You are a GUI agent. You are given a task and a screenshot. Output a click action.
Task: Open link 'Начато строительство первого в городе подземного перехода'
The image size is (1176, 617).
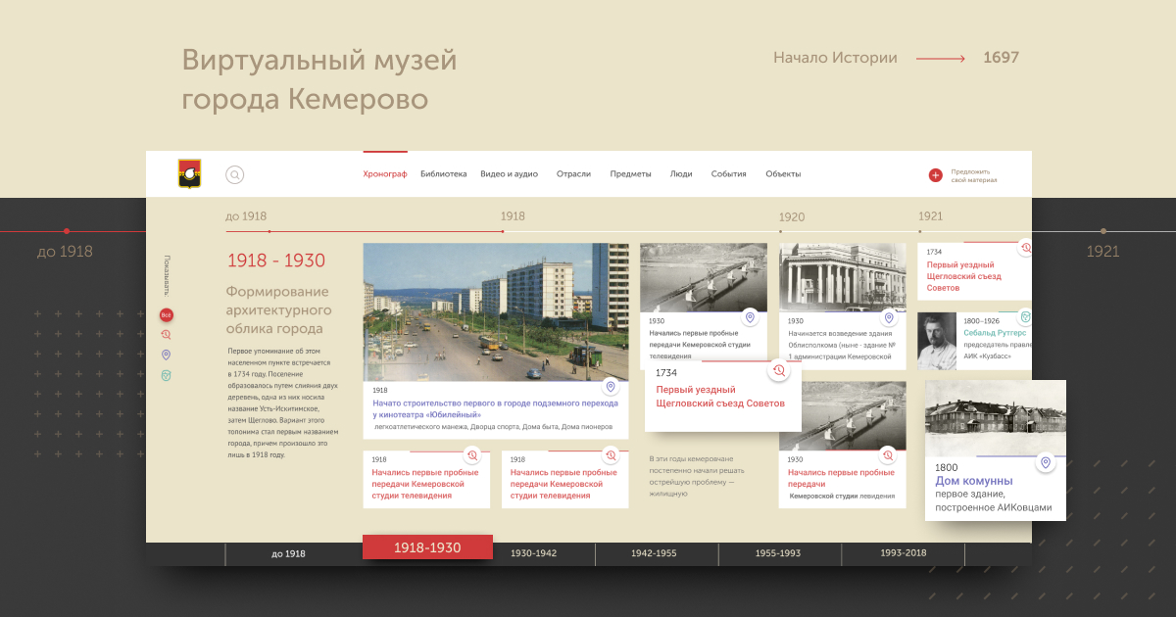click(x=495, y=408)
